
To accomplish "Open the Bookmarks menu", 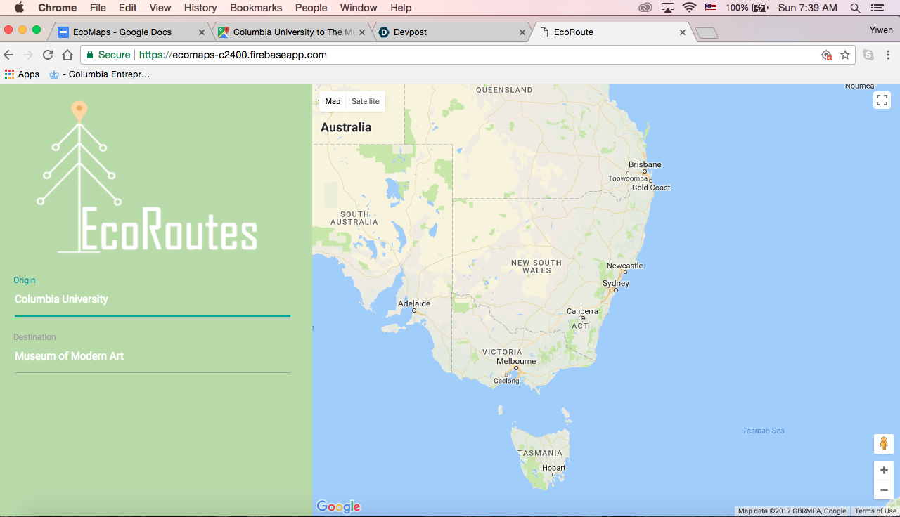I will click(256, 8).
